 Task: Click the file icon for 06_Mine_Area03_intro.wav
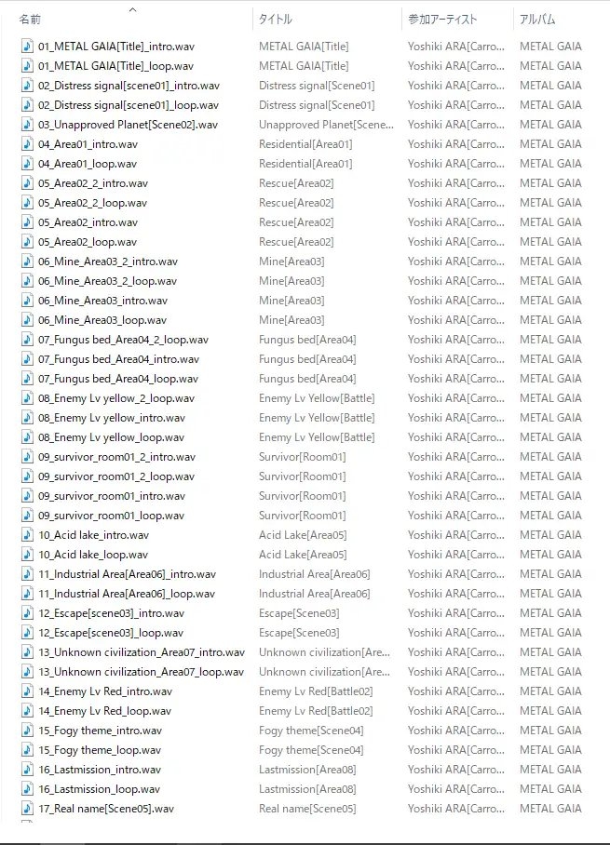click(27, 301)
